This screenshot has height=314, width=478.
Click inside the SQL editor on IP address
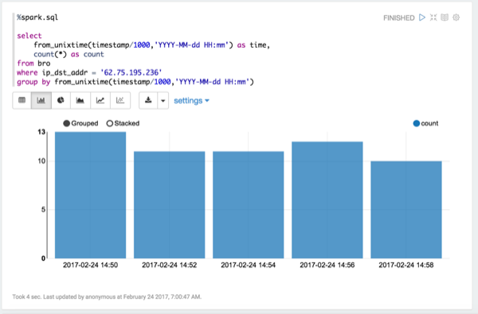pos(131,72)
